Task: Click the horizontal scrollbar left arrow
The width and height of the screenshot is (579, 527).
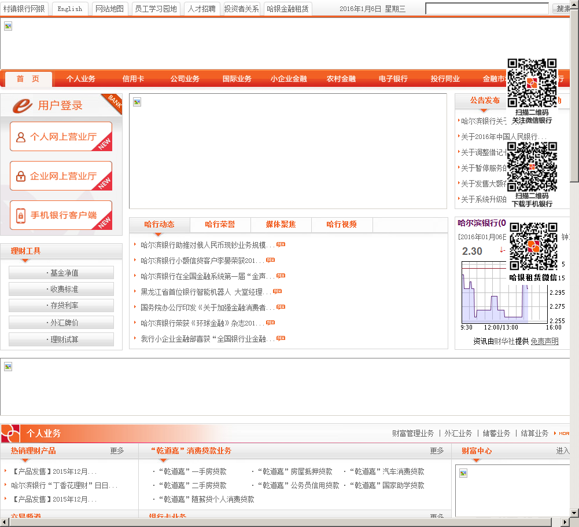Action: (5, 522)
